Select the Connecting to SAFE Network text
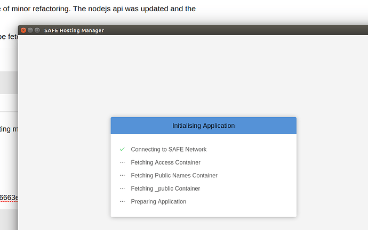 169,150
